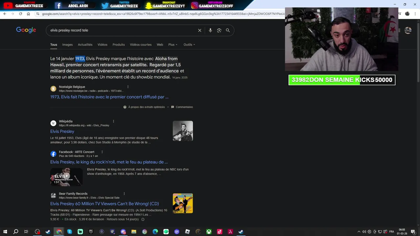Go back with the browser back arrow
The width and height of the screenshot is (420, 236).
point(5,14)
